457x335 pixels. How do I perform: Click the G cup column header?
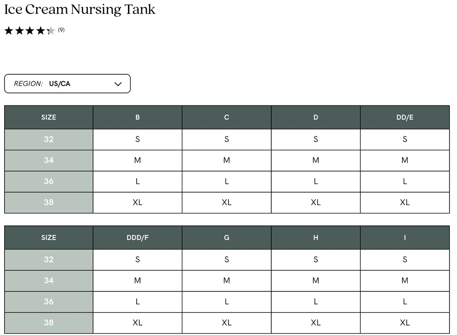[x=226, y=238]
